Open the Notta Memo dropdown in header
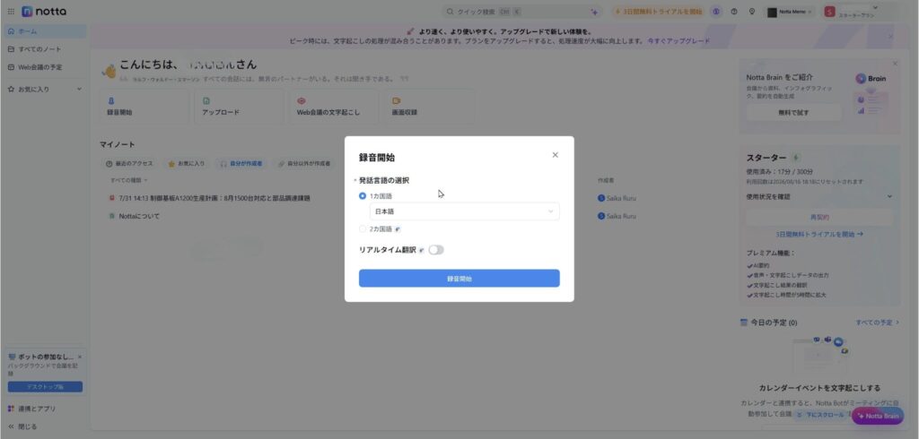This screenshot has height=439, width=919. point(790,12)
